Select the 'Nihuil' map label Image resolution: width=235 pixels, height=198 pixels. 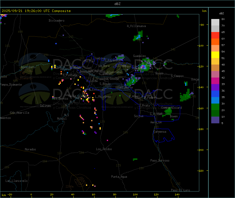pos(62,119)
